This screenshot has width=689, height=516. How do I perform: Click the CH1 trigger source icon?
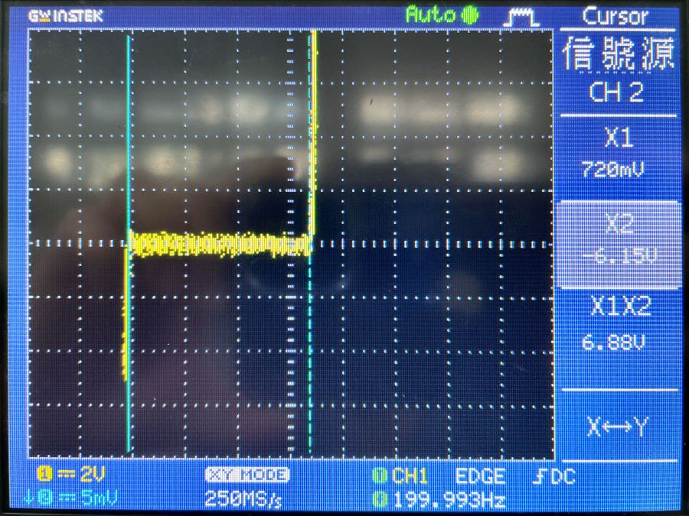[377, 476]
